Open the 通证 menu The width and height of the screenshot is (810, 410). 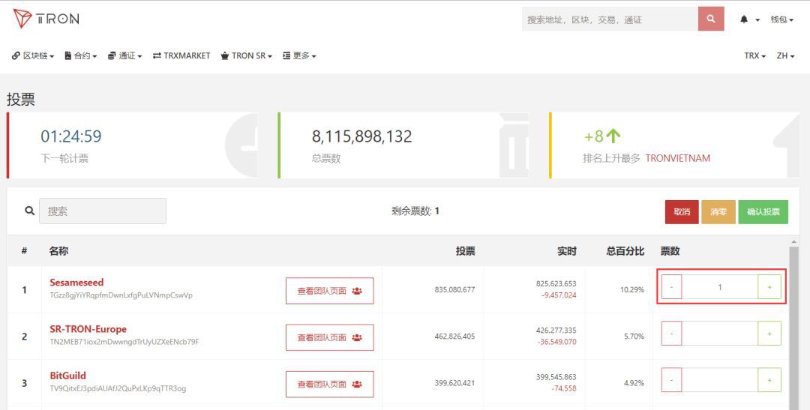[124, 55]
